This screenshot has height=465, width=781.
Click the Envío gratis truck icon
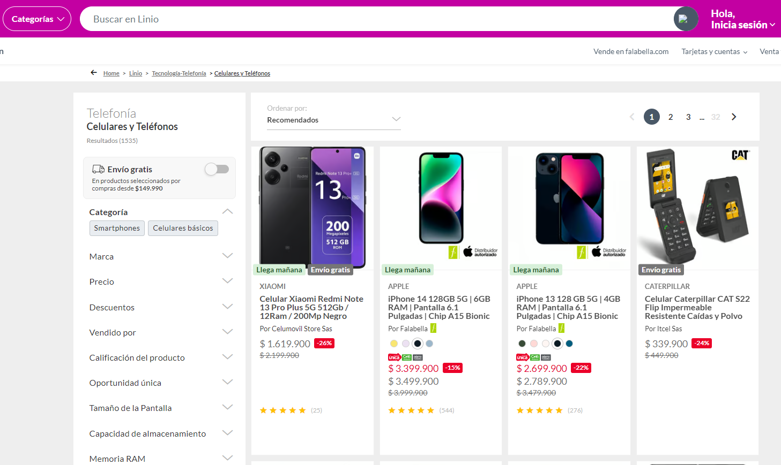pyautogui.click(x=98, y=169)
